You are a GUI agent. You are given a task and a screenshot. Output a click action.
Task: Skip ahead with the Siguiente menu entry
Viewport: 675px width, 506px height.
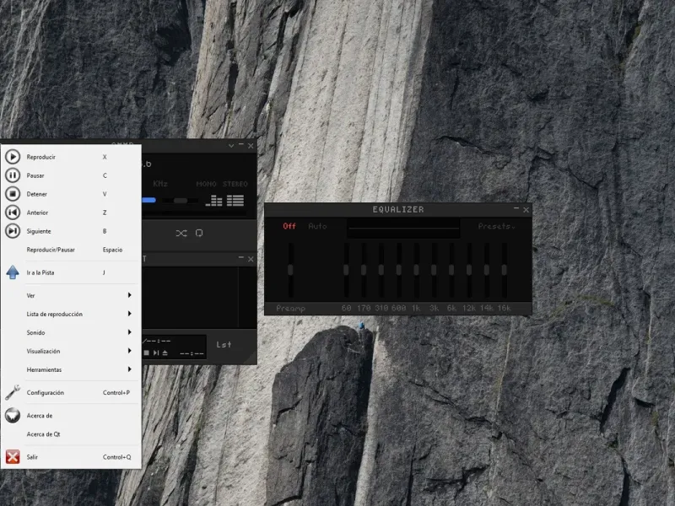pos(71,231)
